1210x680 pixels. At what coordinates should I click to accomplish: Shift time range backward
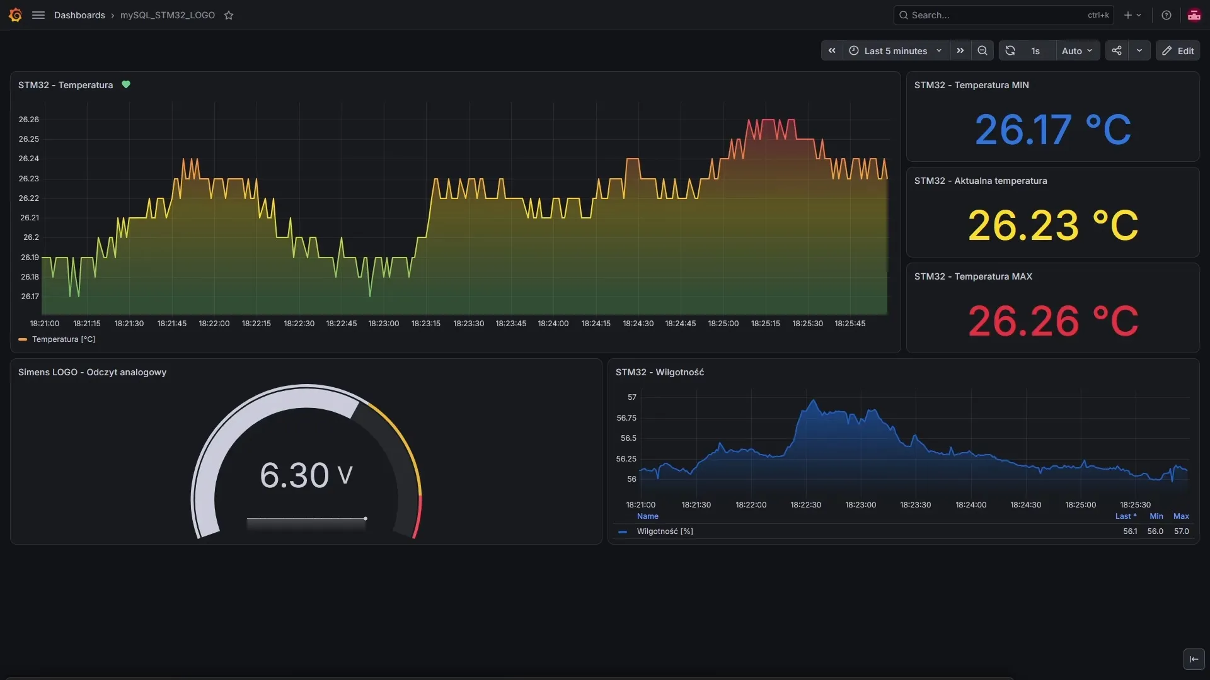tap(832, 51)
